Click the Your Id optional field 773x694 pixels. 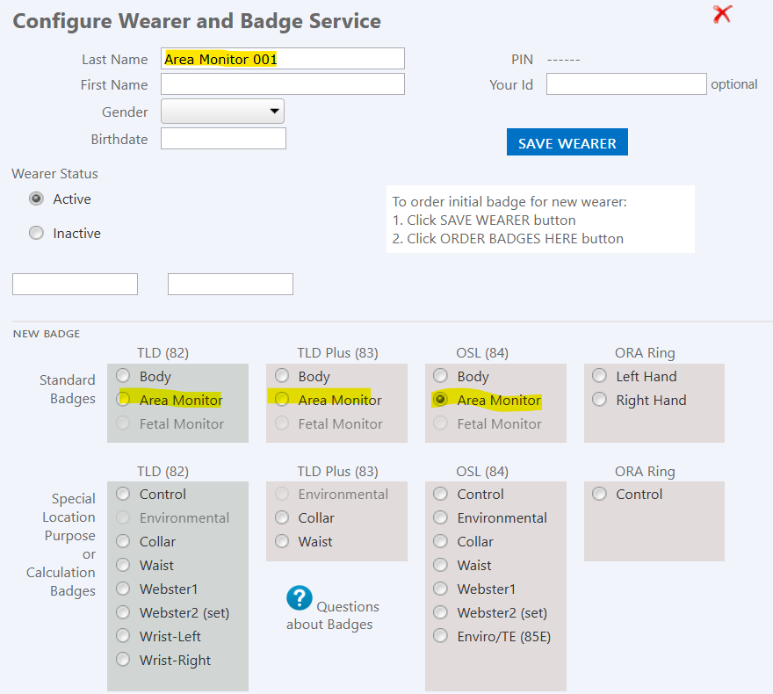625,84
